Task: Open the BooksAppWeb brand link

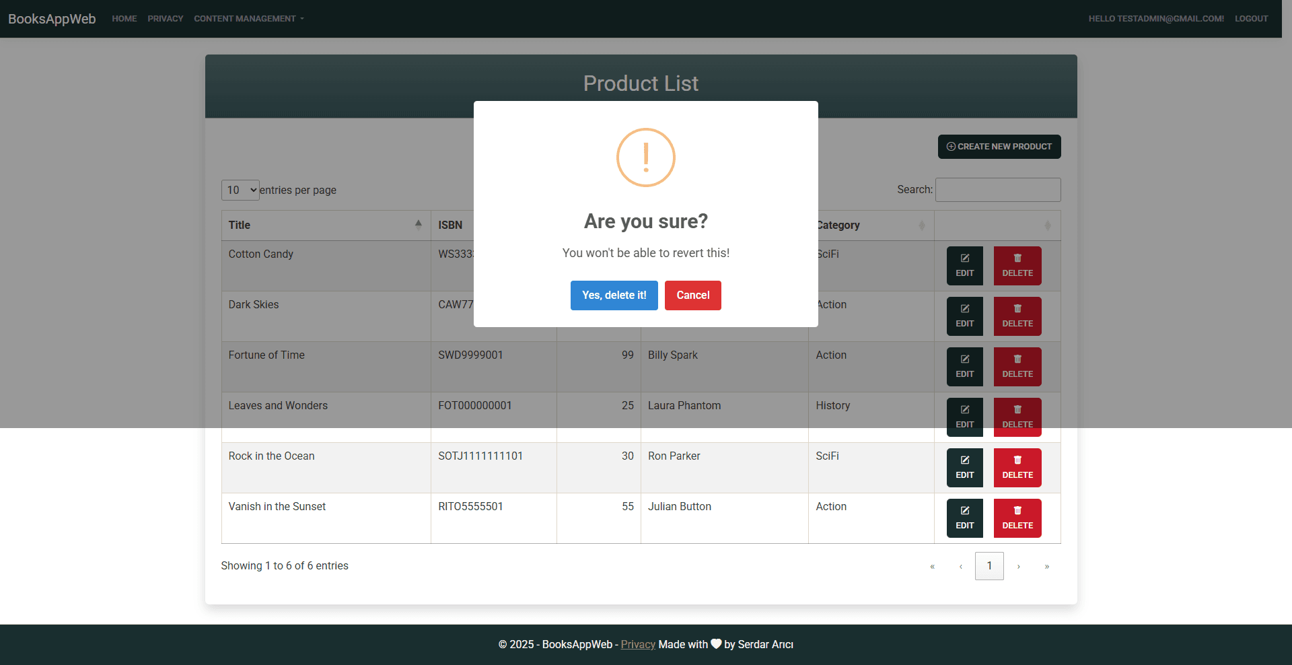Action: 52,19
